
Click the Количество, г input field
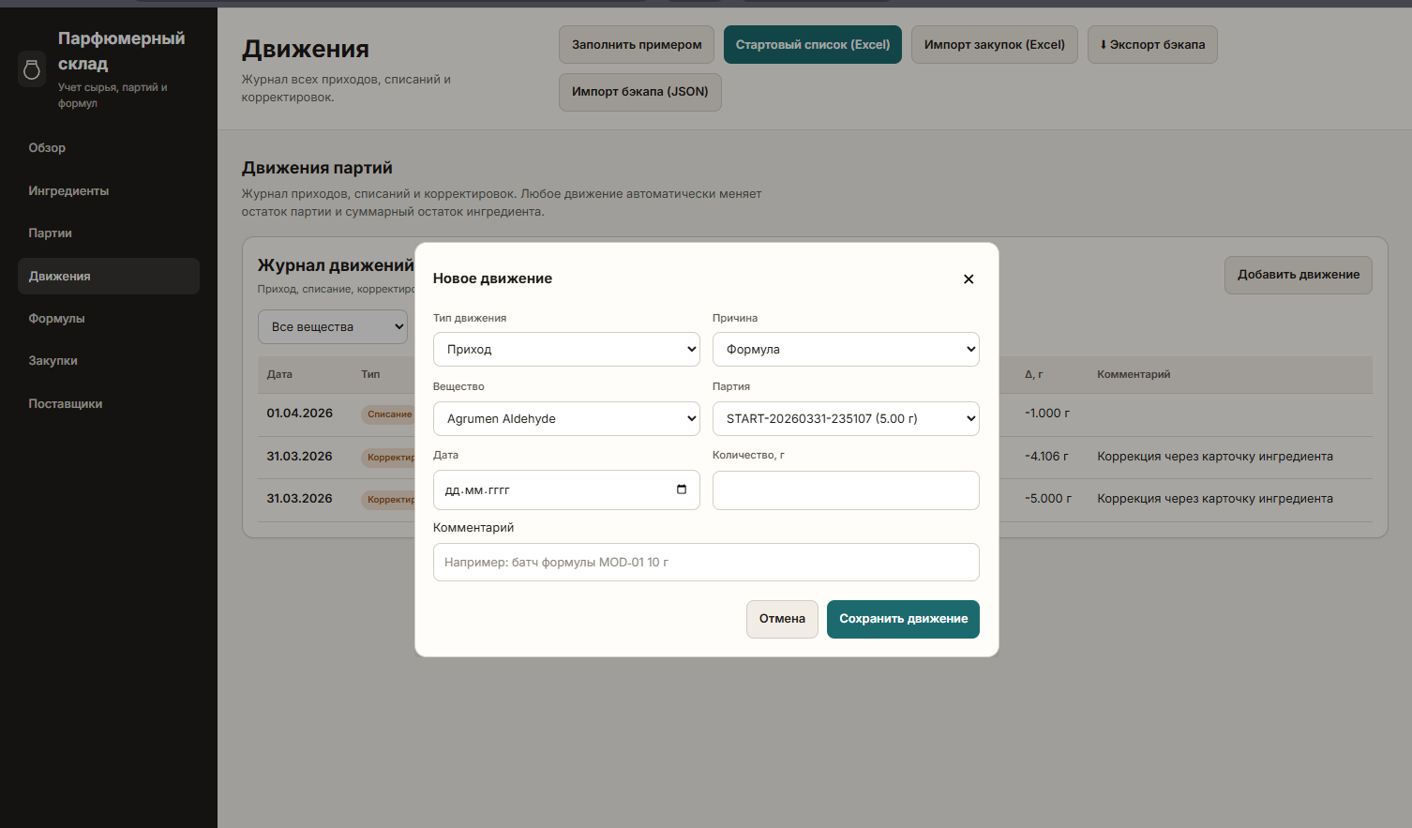[846, 490]
